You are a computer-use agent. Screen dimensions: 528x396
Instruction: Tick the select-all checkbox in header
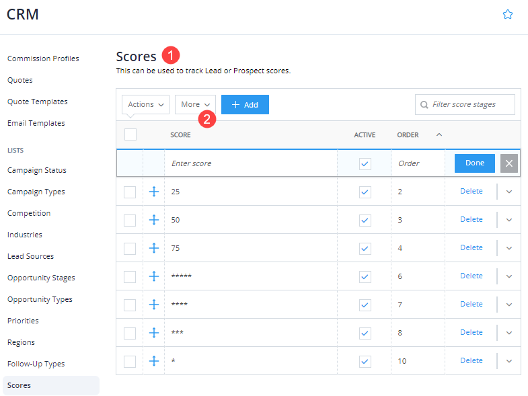tap(130, 134)
